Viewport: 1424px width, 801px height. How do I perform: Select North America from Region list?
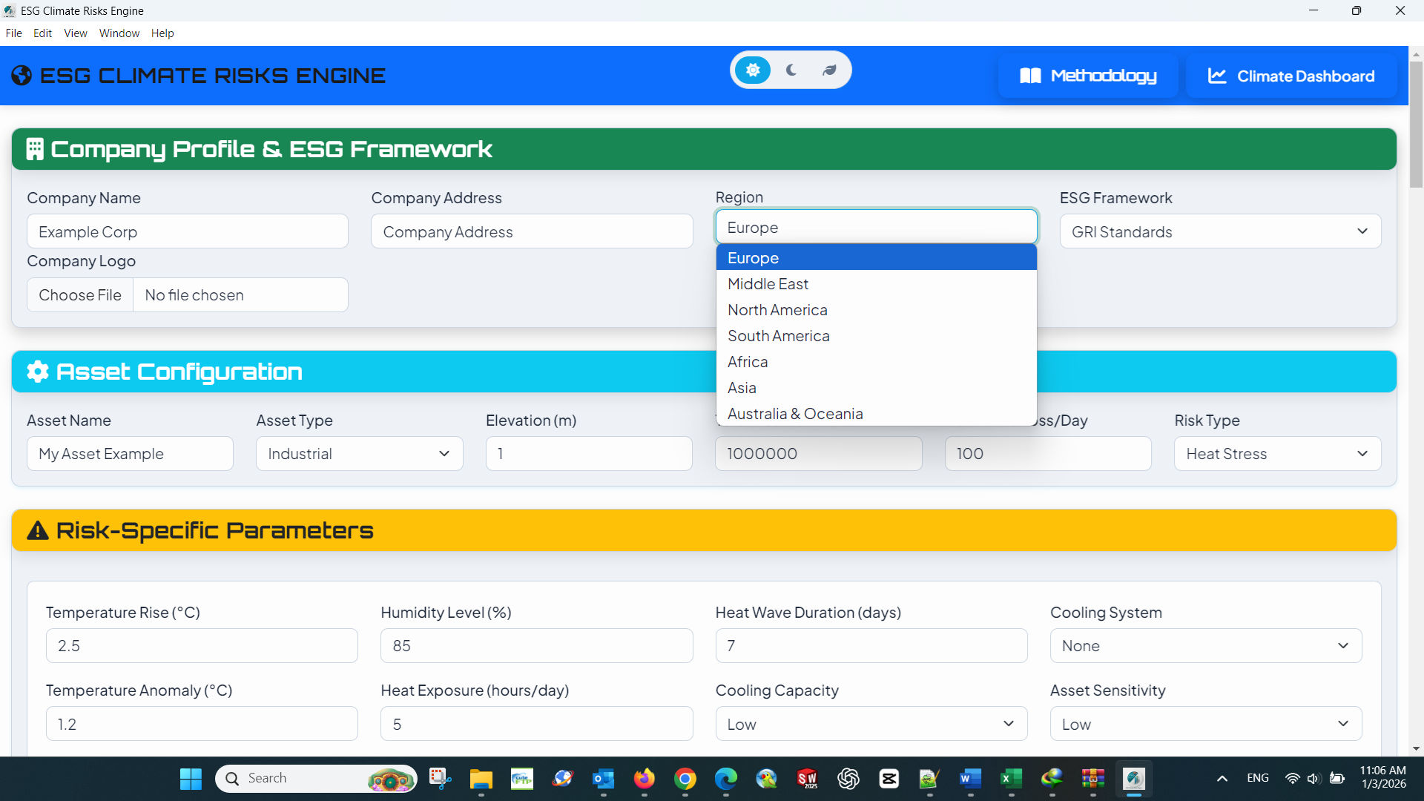pyautogui.click(x=777, y=310)
